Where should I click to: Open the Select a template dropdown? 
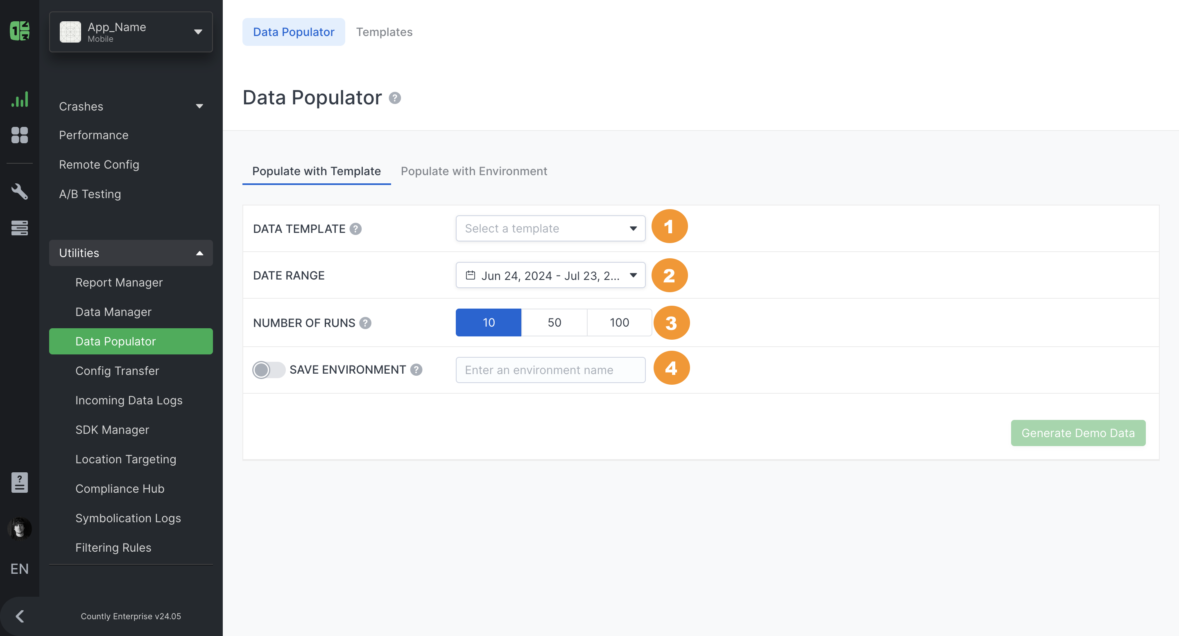tap(551, 228)
